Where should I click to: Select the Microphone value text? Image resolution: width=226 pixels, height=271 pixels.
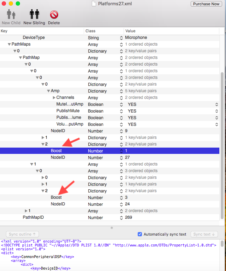click(x=136, y=38)
